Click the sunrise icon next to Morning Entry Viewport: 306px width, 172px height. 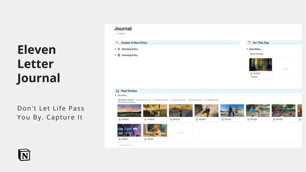tap(119, 49)
